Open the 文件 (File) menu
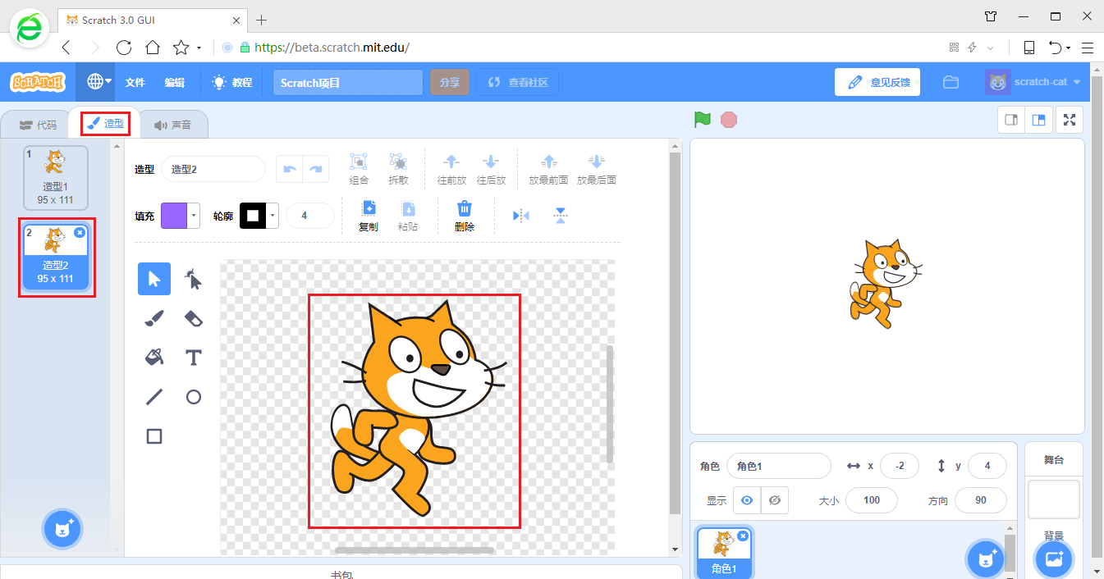 click(x=135, y=82)
